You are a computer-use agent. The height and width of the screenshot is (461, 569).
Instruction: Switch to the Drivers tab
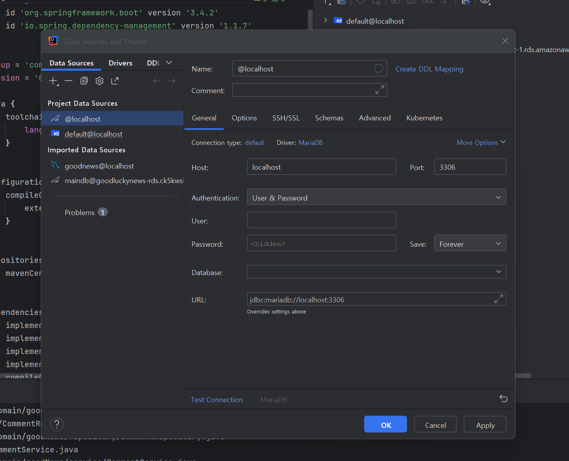[120, 63]
